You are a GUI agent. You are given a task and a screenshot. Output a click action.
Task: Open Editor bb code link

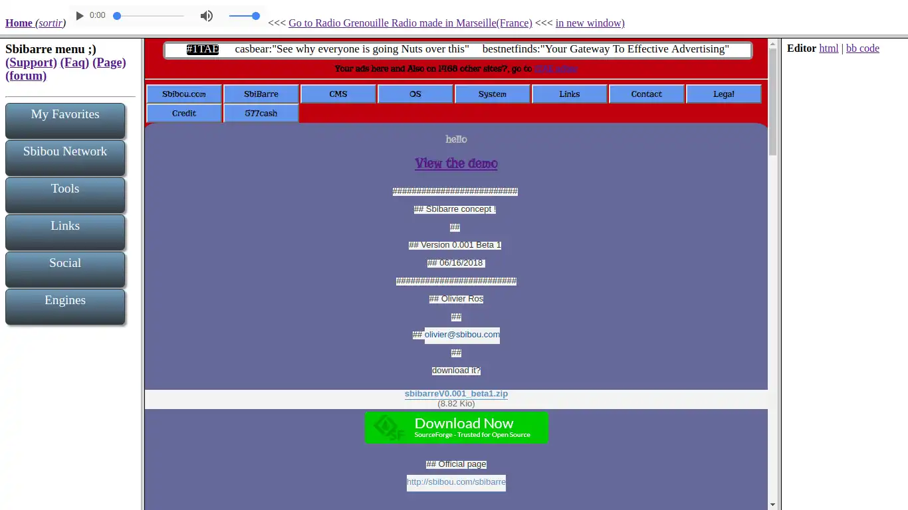[863, 48]
